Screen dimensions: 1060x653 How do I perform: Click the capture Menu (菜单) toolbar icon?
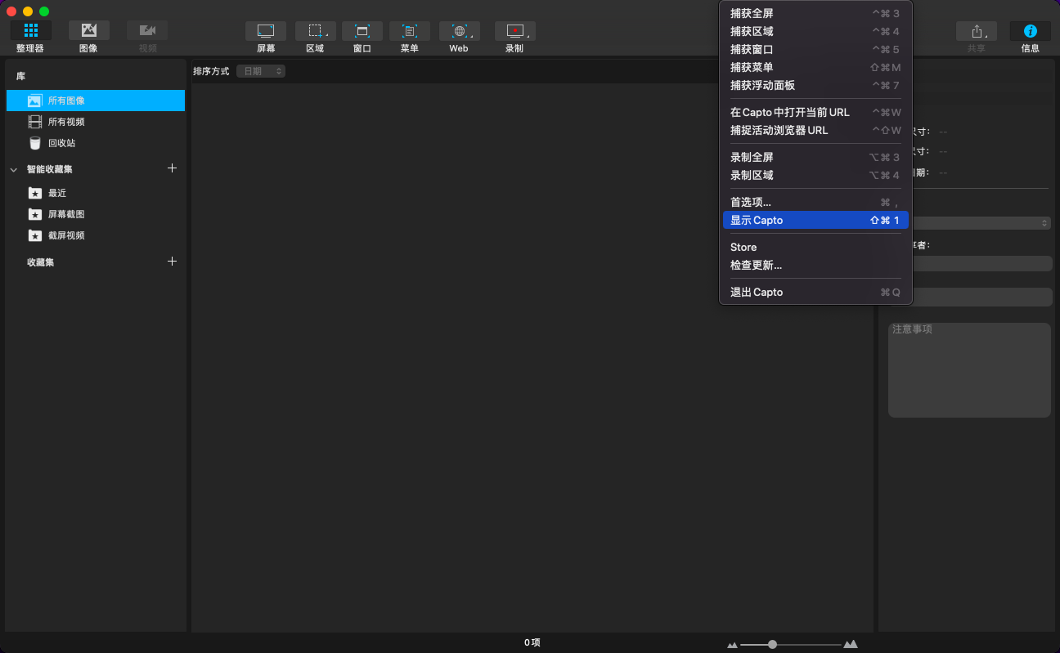coord(410,31)
